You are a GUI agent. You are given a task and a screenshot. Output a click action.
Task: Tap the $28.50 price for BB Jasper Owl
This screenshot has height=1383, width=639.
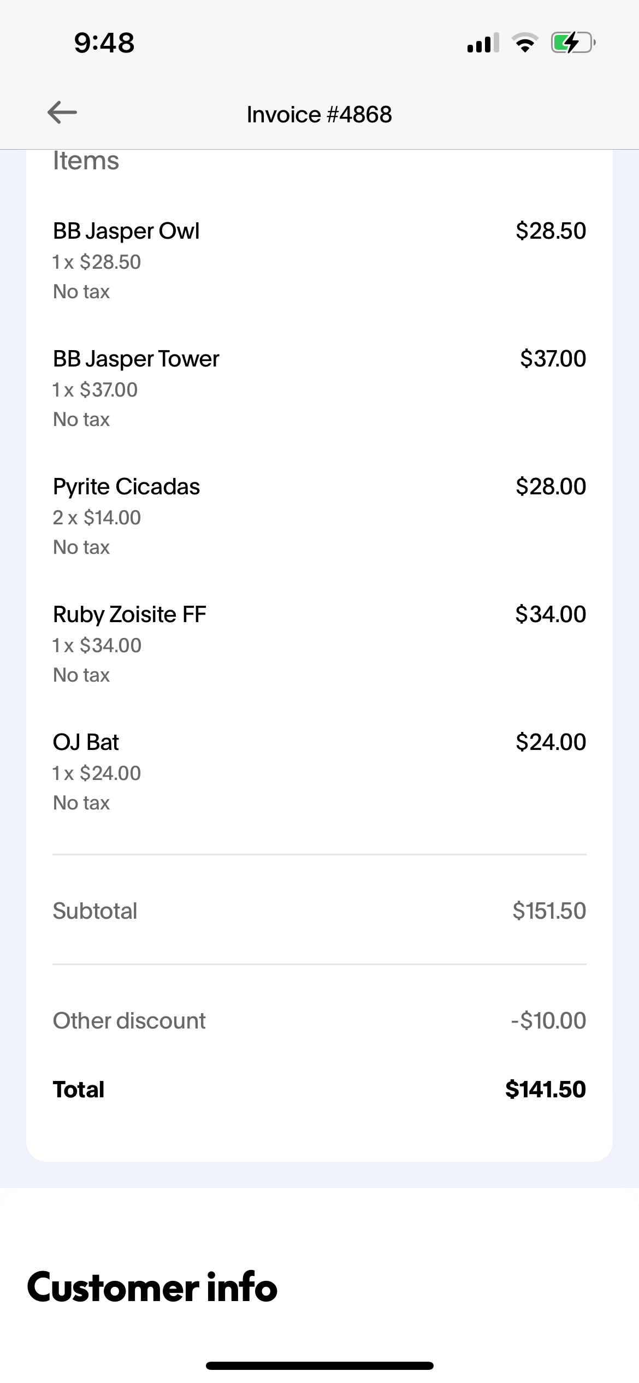tap(551, 231)
